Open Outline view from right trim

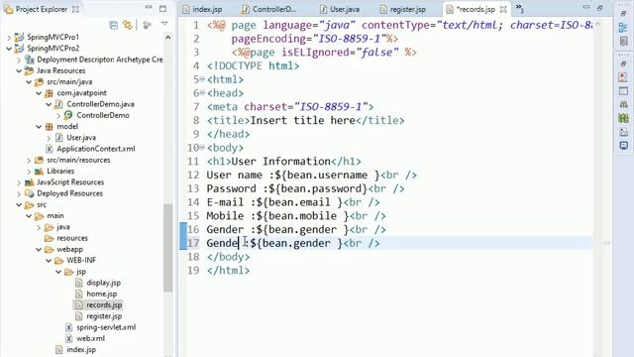[x=623, y=28]
